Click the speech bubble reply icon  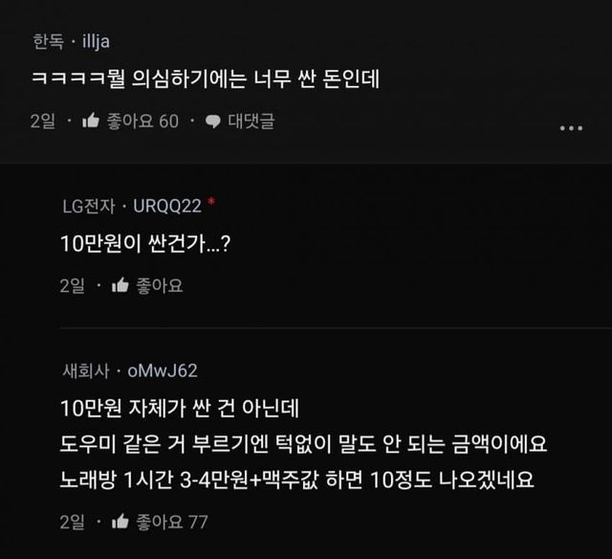213,122
